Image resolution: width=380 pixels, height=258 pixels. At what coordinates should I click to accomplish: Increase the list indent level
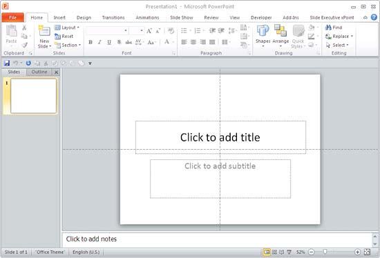(221, 31)
